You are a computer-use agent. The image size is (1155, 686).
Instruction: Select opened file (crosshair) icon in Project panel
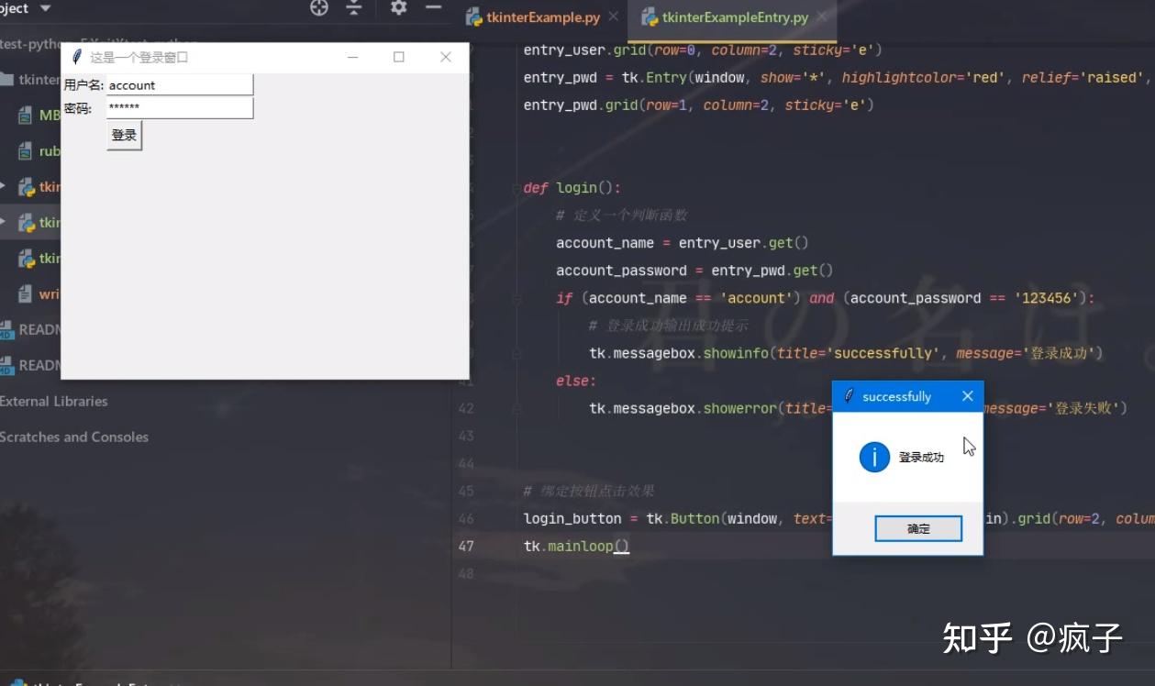tap(319, 8)
